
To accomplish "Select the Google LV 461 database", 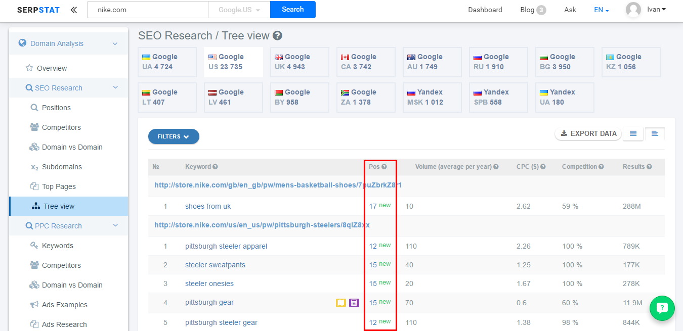I will tap(233, 98).
